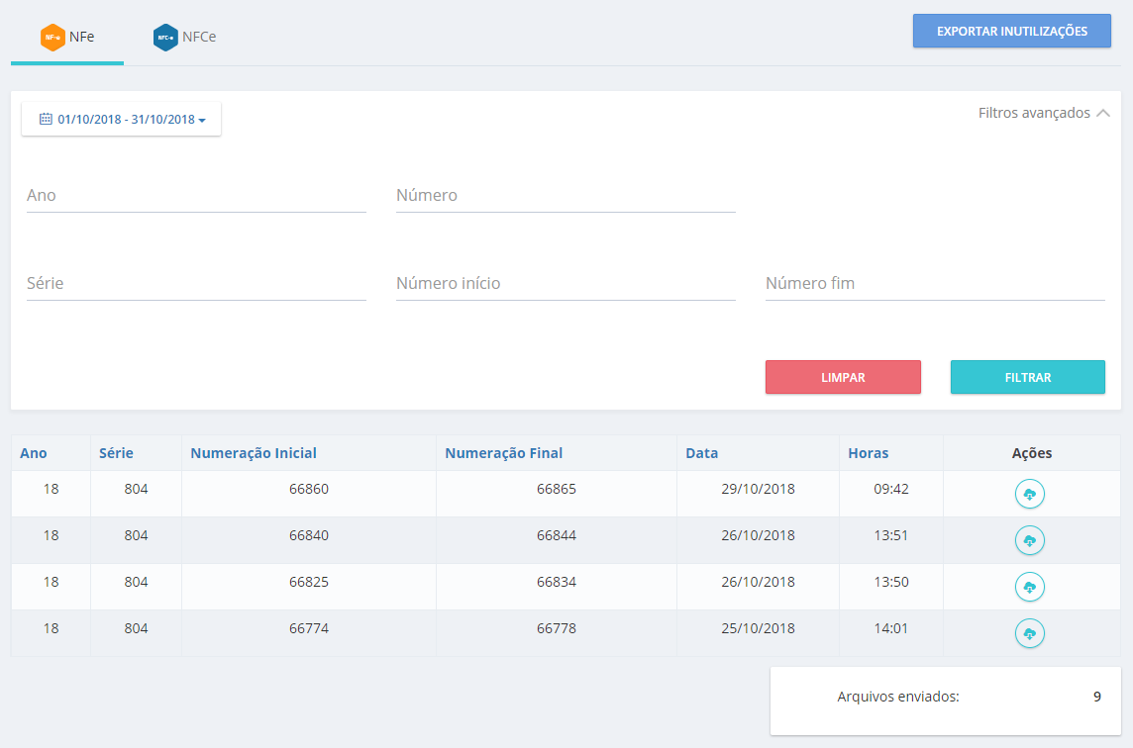Focus the Ano input field
Screen dimensions: 1133x748
tap(196, 196)
